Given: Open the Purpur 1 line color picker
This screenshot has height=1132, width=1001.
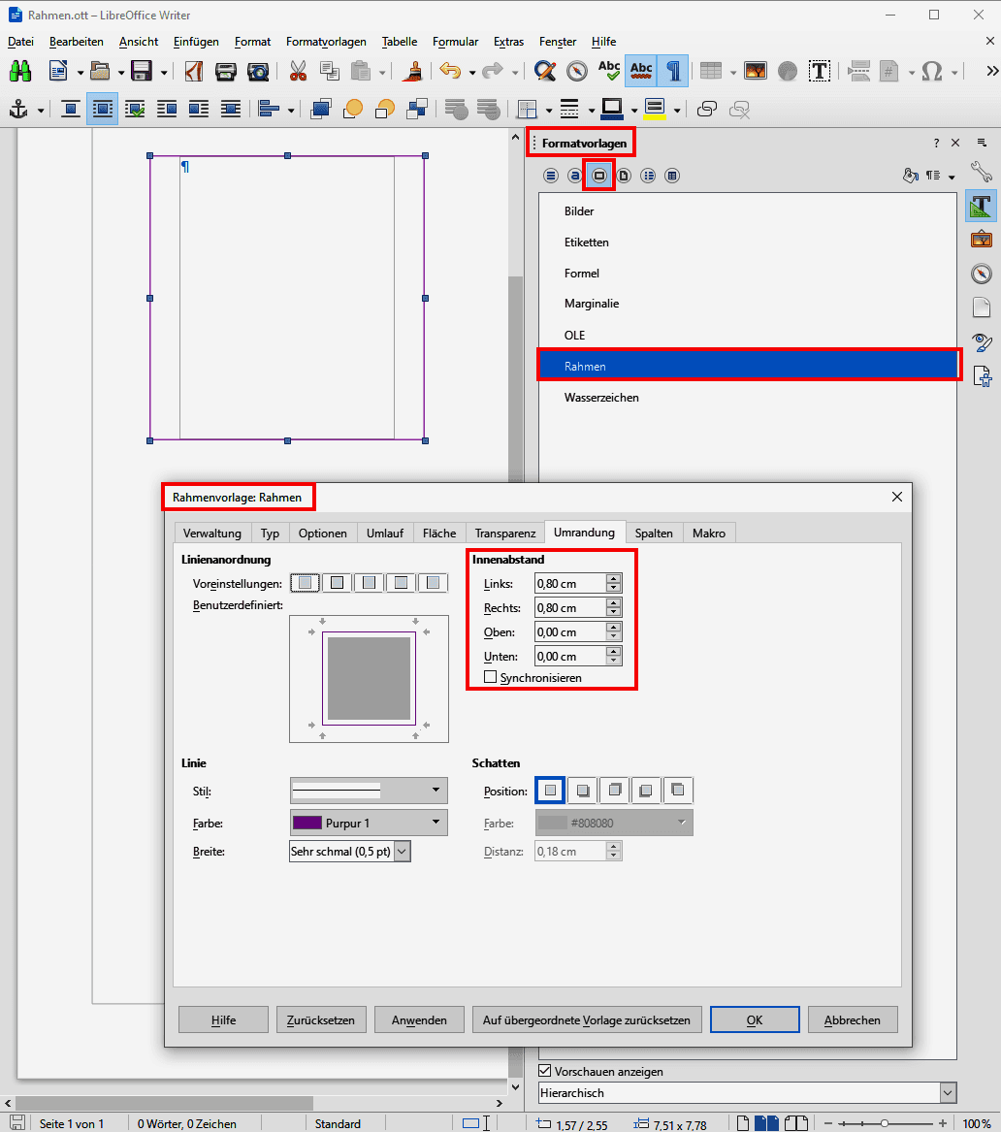Looking at the screenshot, I should click(369, 823).
